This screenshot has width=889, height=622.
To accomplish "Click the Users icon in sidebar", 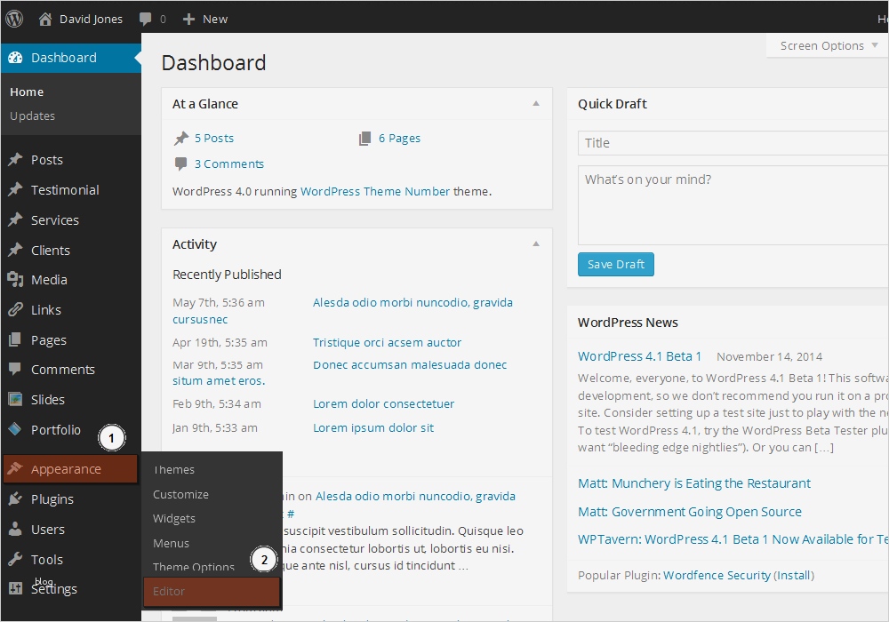I will pyautogui.click(x=15, y=530).
